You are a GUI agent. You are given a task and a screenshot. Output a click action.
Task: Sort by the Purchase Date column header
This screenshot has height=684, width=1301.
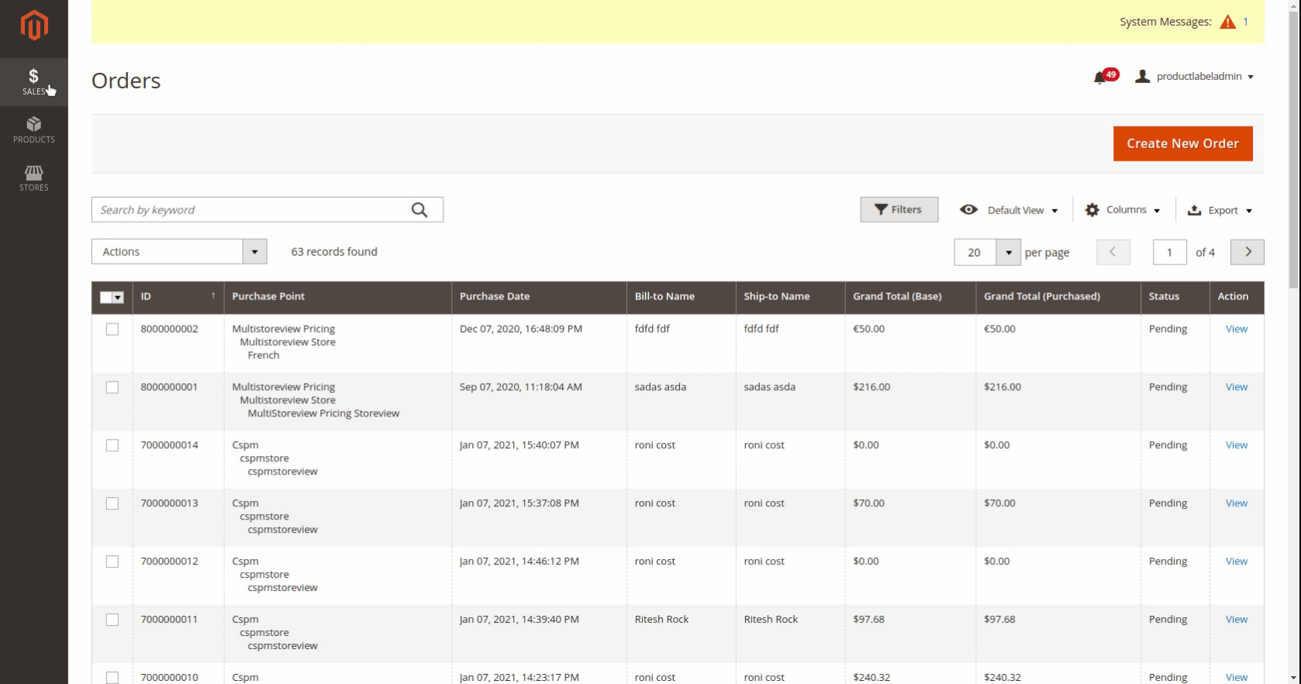[x=495, y=296]
